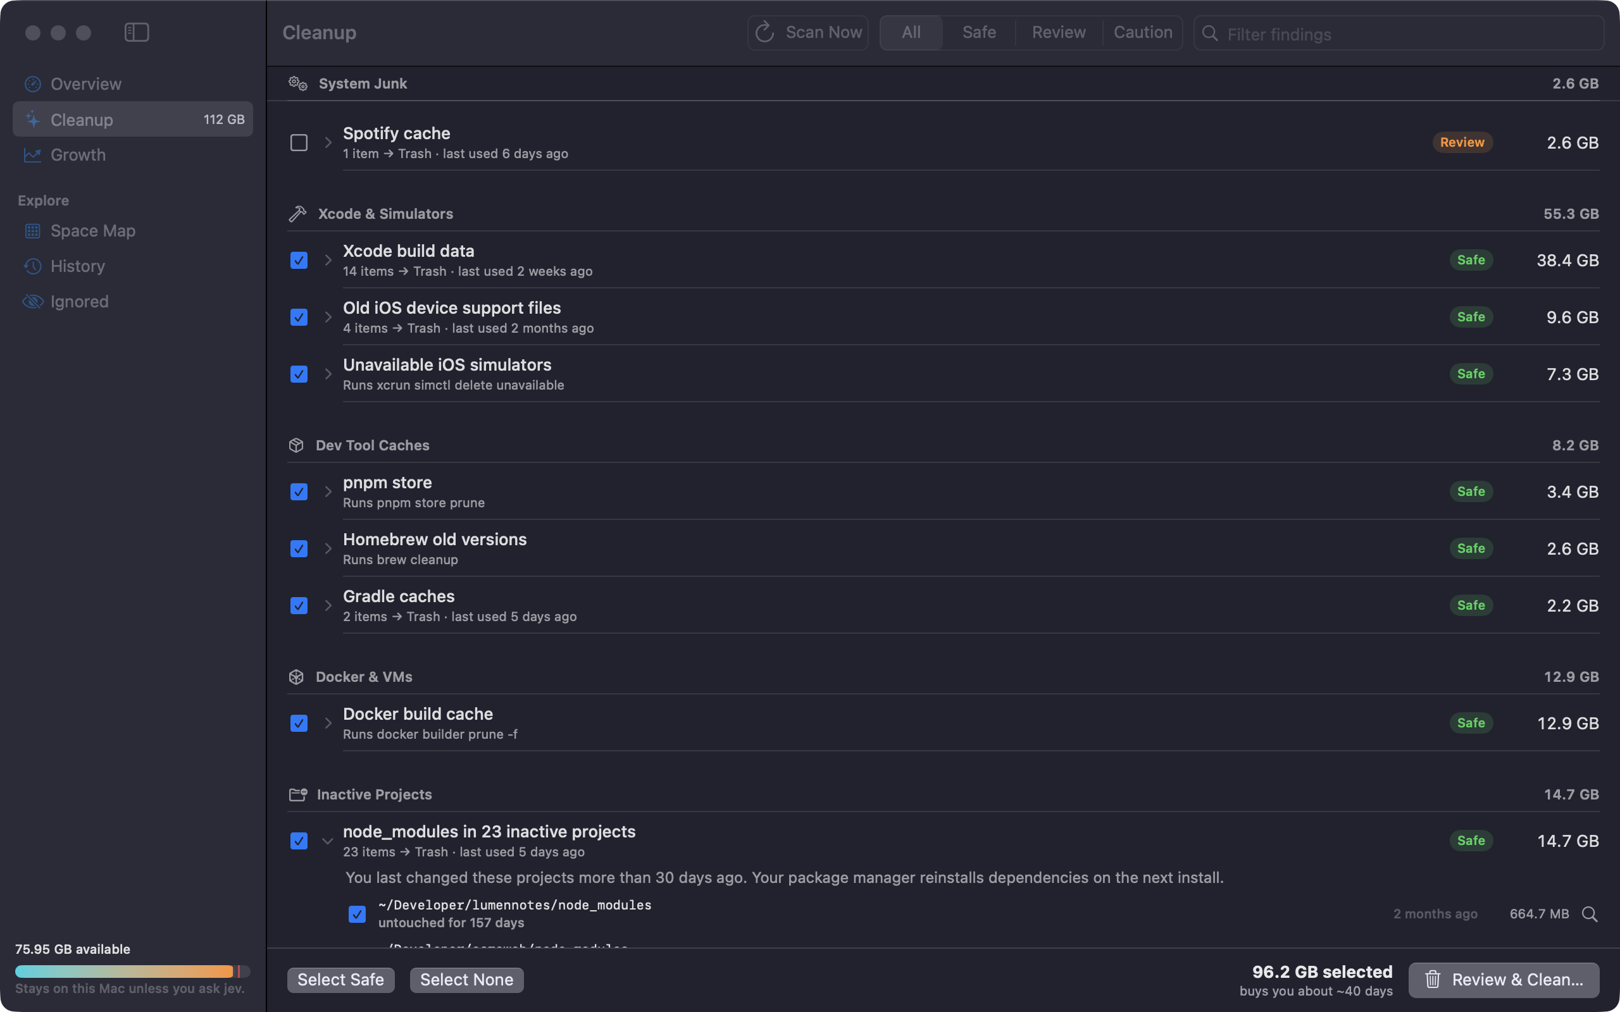Click the Overview gauge icon in sidebar
The width and height of the screenshot is (1620, 1012).
point(33,84)
